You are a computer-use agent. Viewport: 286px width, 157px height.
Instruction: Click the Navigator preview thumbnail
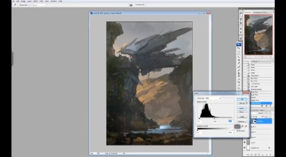pos(259,34)
